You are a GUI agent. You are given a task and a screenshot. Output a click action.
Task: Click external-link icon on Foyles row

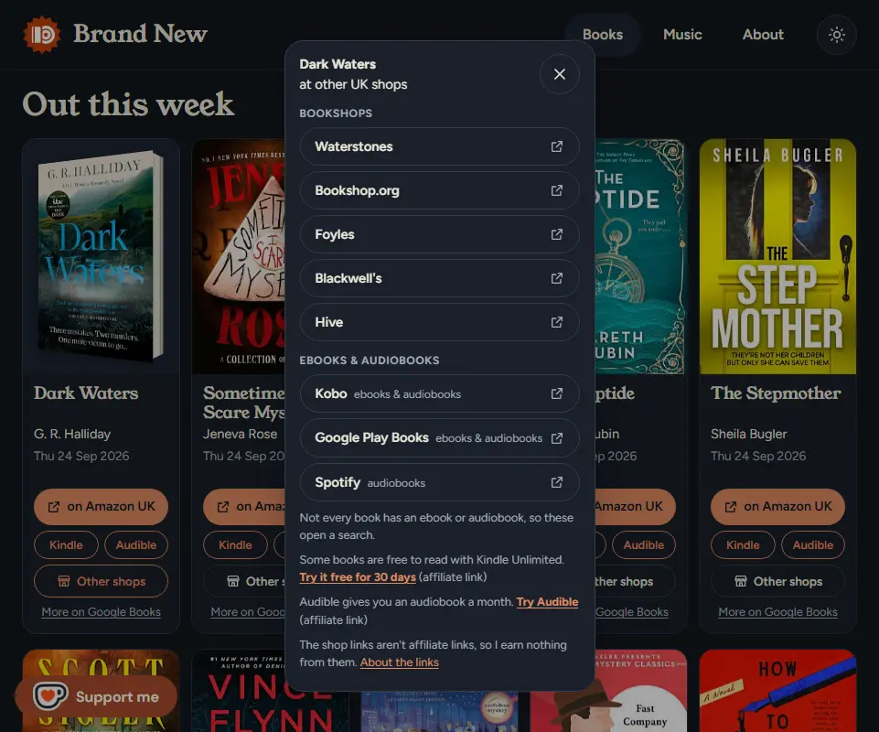pos(557,234)
